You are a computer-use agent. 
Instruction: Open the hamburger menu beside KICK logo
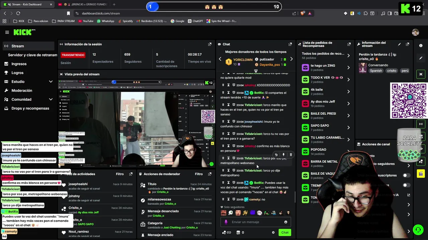[7, 32]
